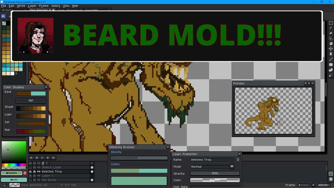Toggle 1:1 zoom button at bottom right
The height and width of the screenshot is (188, 334).
coord(331,174)
